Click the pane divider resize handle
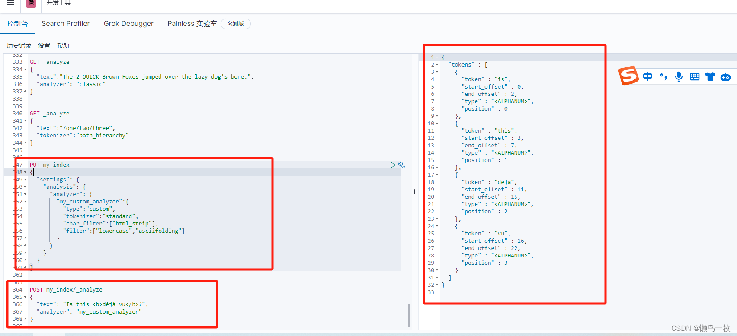The height and width of the screenshot is (336, 737). [x=415, y=192]
